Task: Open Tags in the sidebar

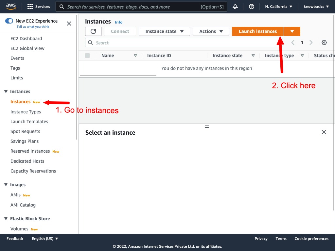Action: point(15,68)
